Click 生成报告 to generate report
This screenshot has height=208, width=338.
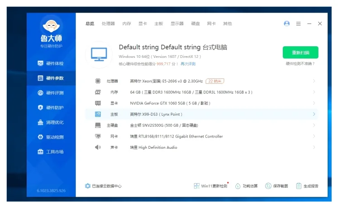pos(307,186)
